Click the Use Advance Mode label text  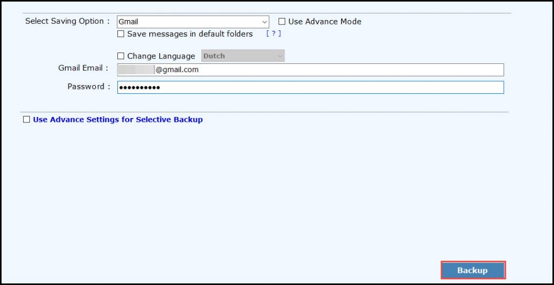pos(325,22)
